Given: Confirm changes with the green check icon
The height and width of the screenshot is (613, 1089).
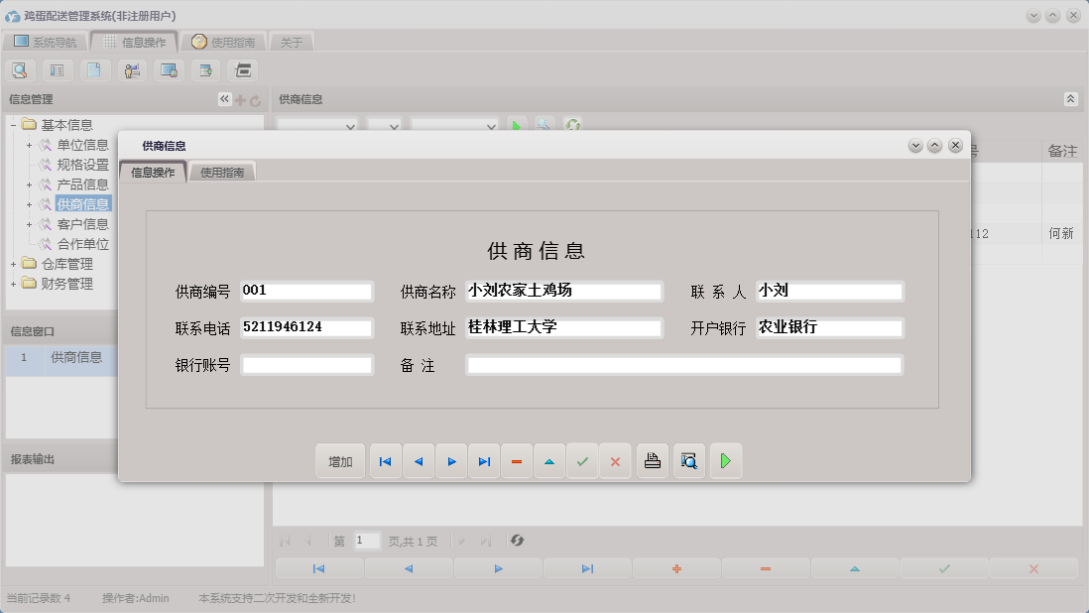Looking at the screenshot, I should point(582,460).
